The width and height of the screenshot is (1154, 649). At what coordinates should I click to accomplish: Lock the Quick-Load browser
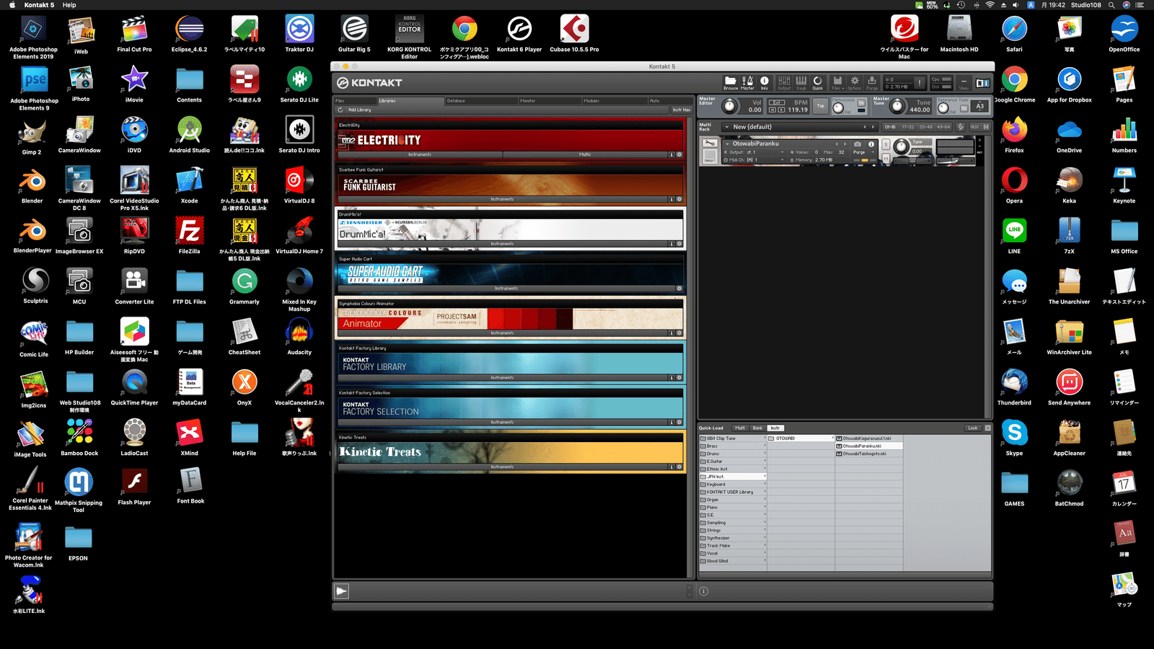pyautogui.click(x=973, y=428)
